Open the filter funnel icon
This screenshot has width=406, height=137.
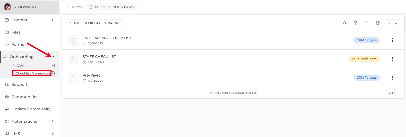[x=356, y=23]
